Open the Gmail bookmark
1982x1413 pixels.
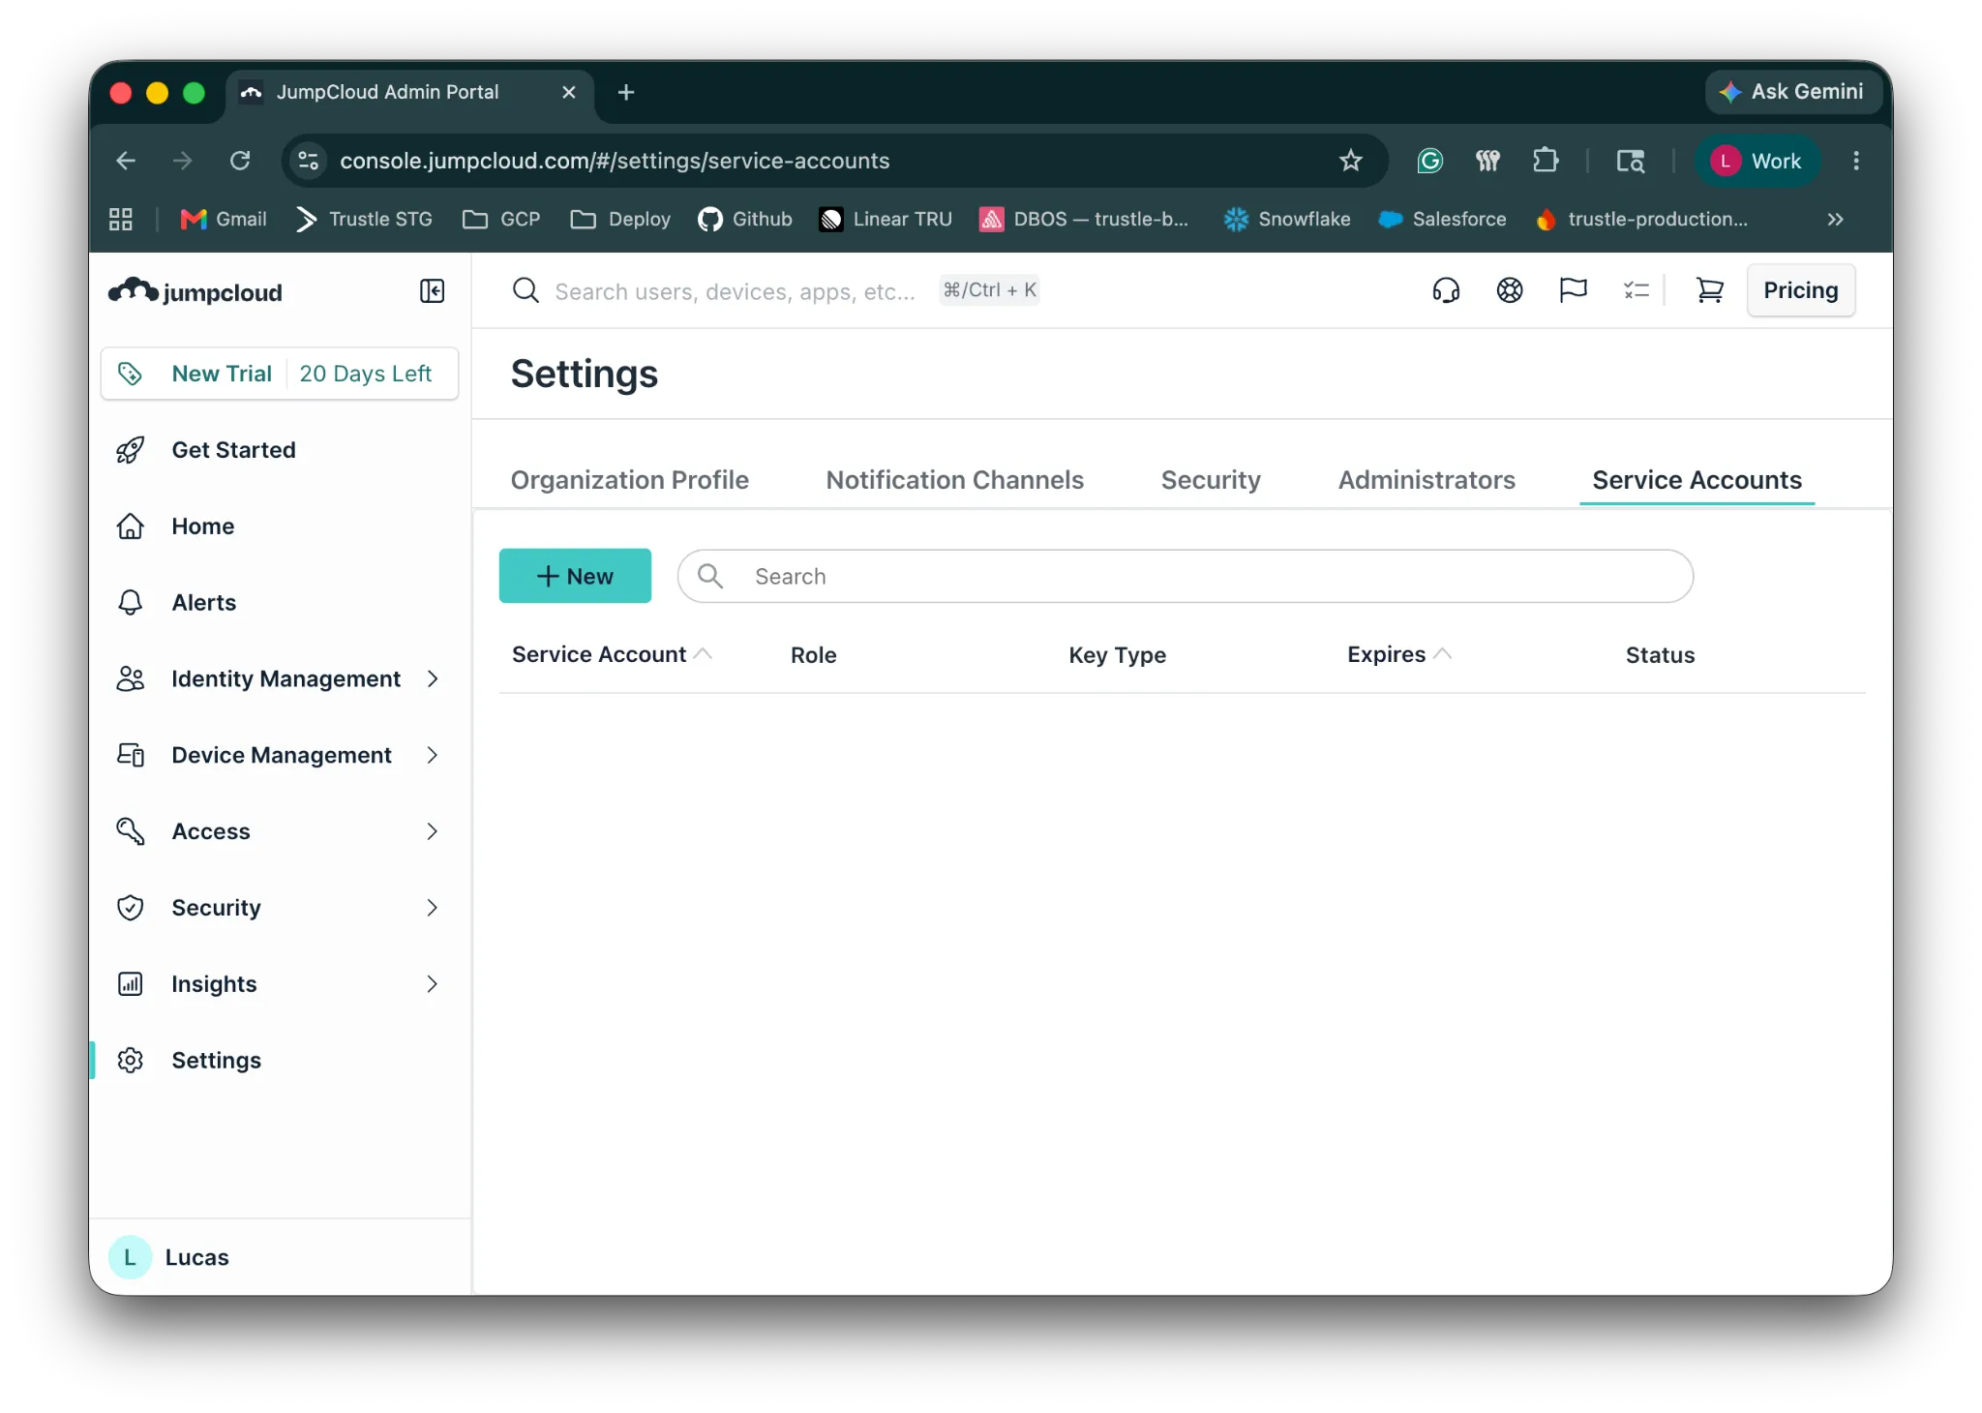pos(224,220)
